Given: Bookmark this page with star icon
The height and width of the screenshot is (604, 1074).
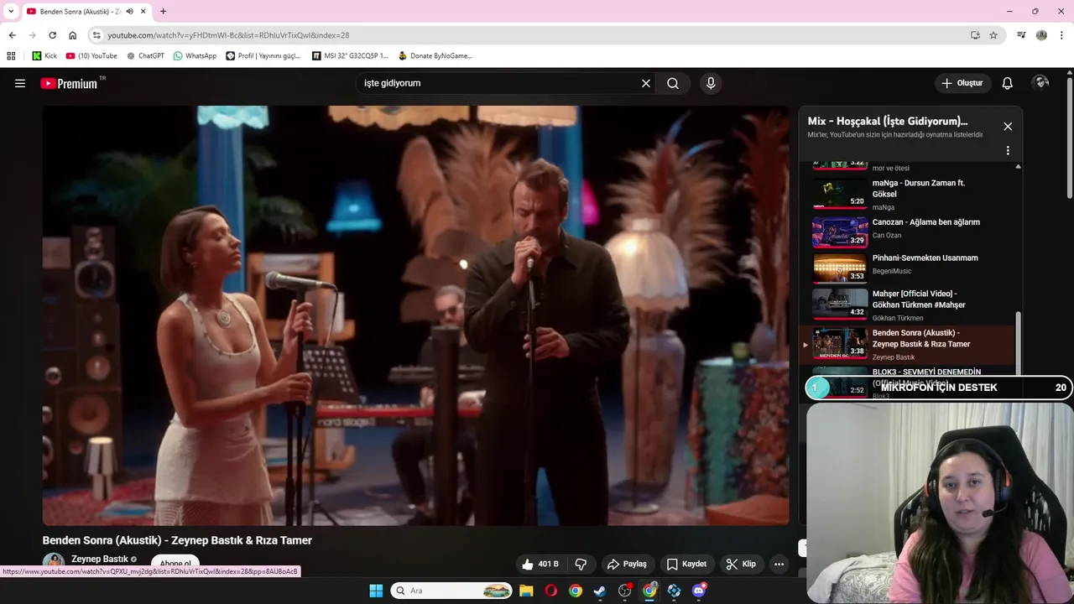Looking at the screenshot, I should (x=993, y=35).
